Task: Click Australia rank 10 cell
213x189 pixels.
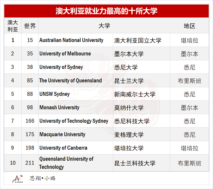Action: [x=13, y=163]
